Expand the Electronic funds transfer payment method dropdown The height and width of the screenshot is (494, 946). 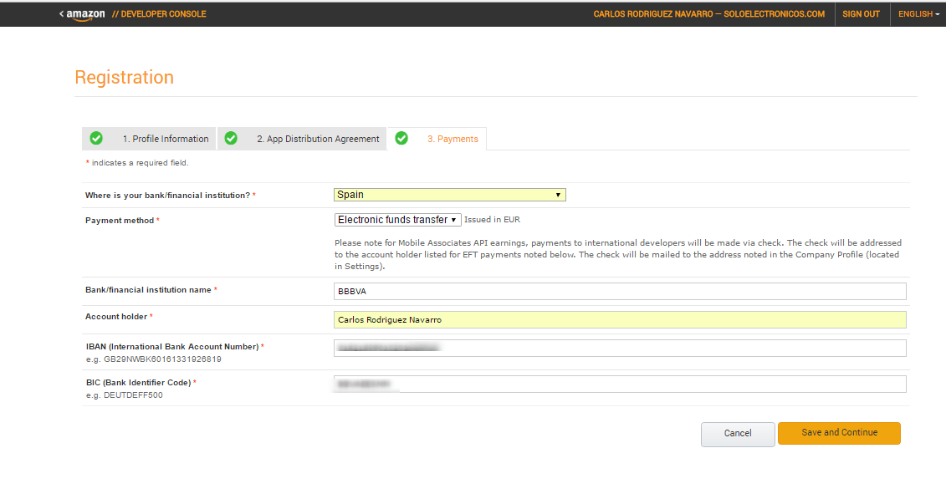[397, 220]
